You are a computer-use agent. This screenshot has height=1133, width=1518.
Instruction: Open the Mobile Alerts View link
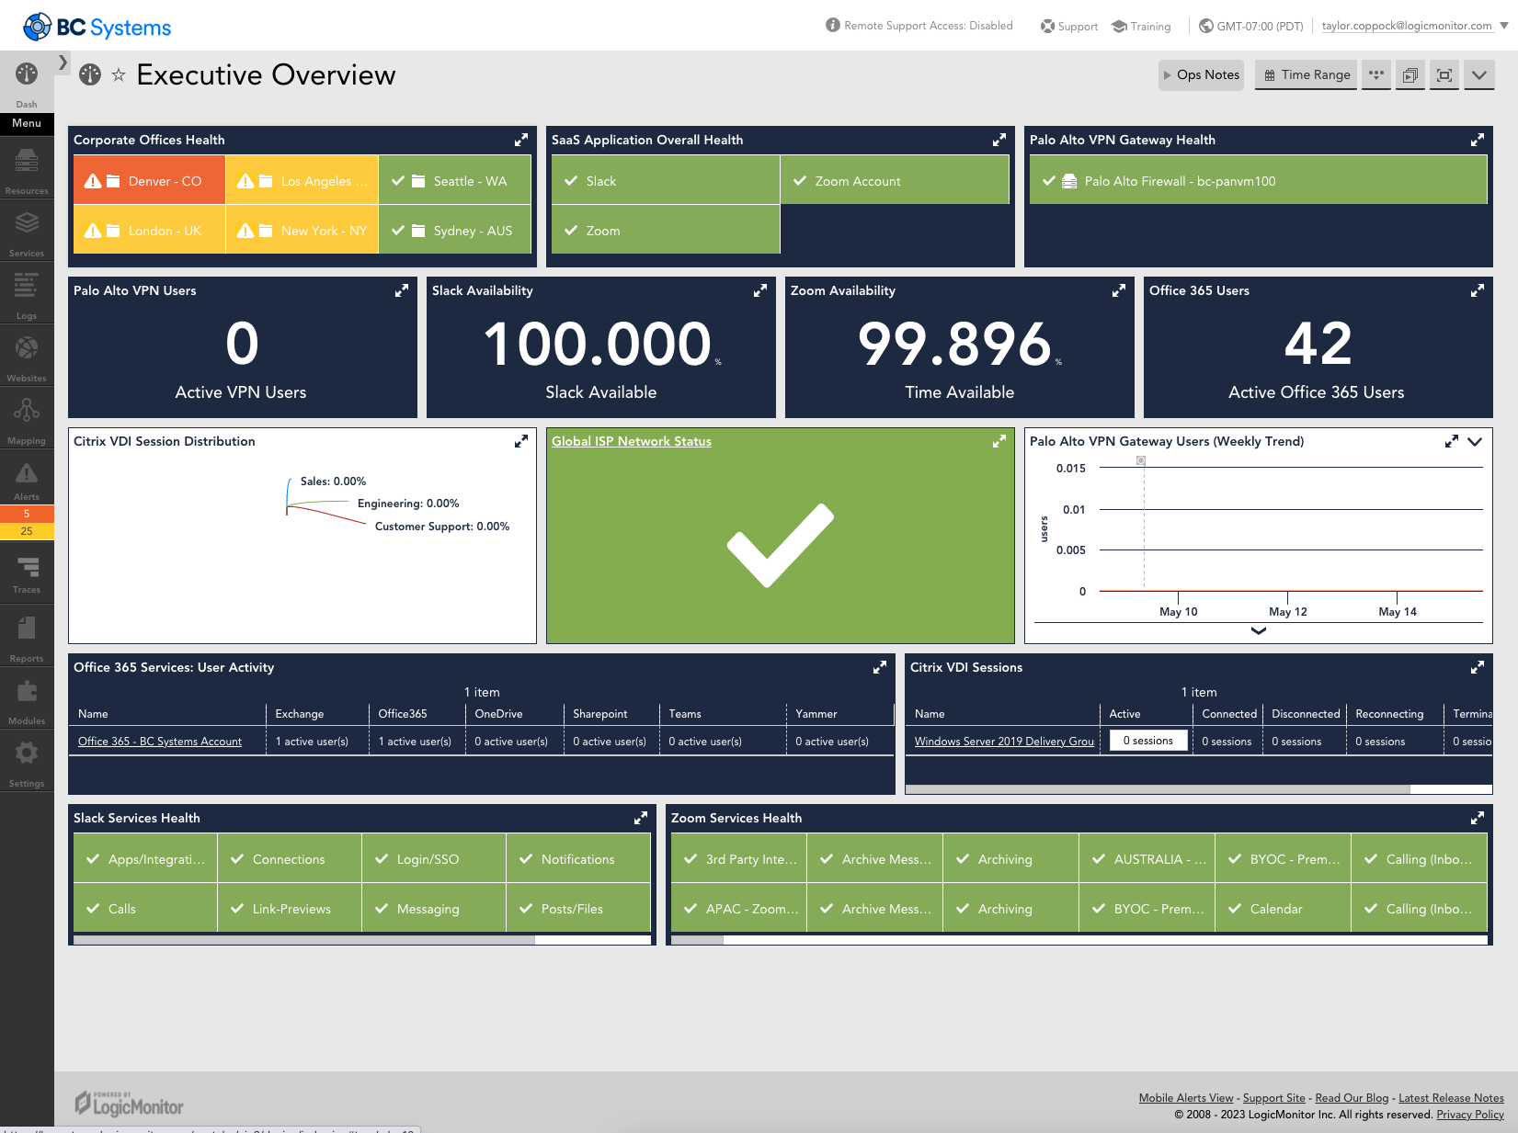pos(1186,1098)
